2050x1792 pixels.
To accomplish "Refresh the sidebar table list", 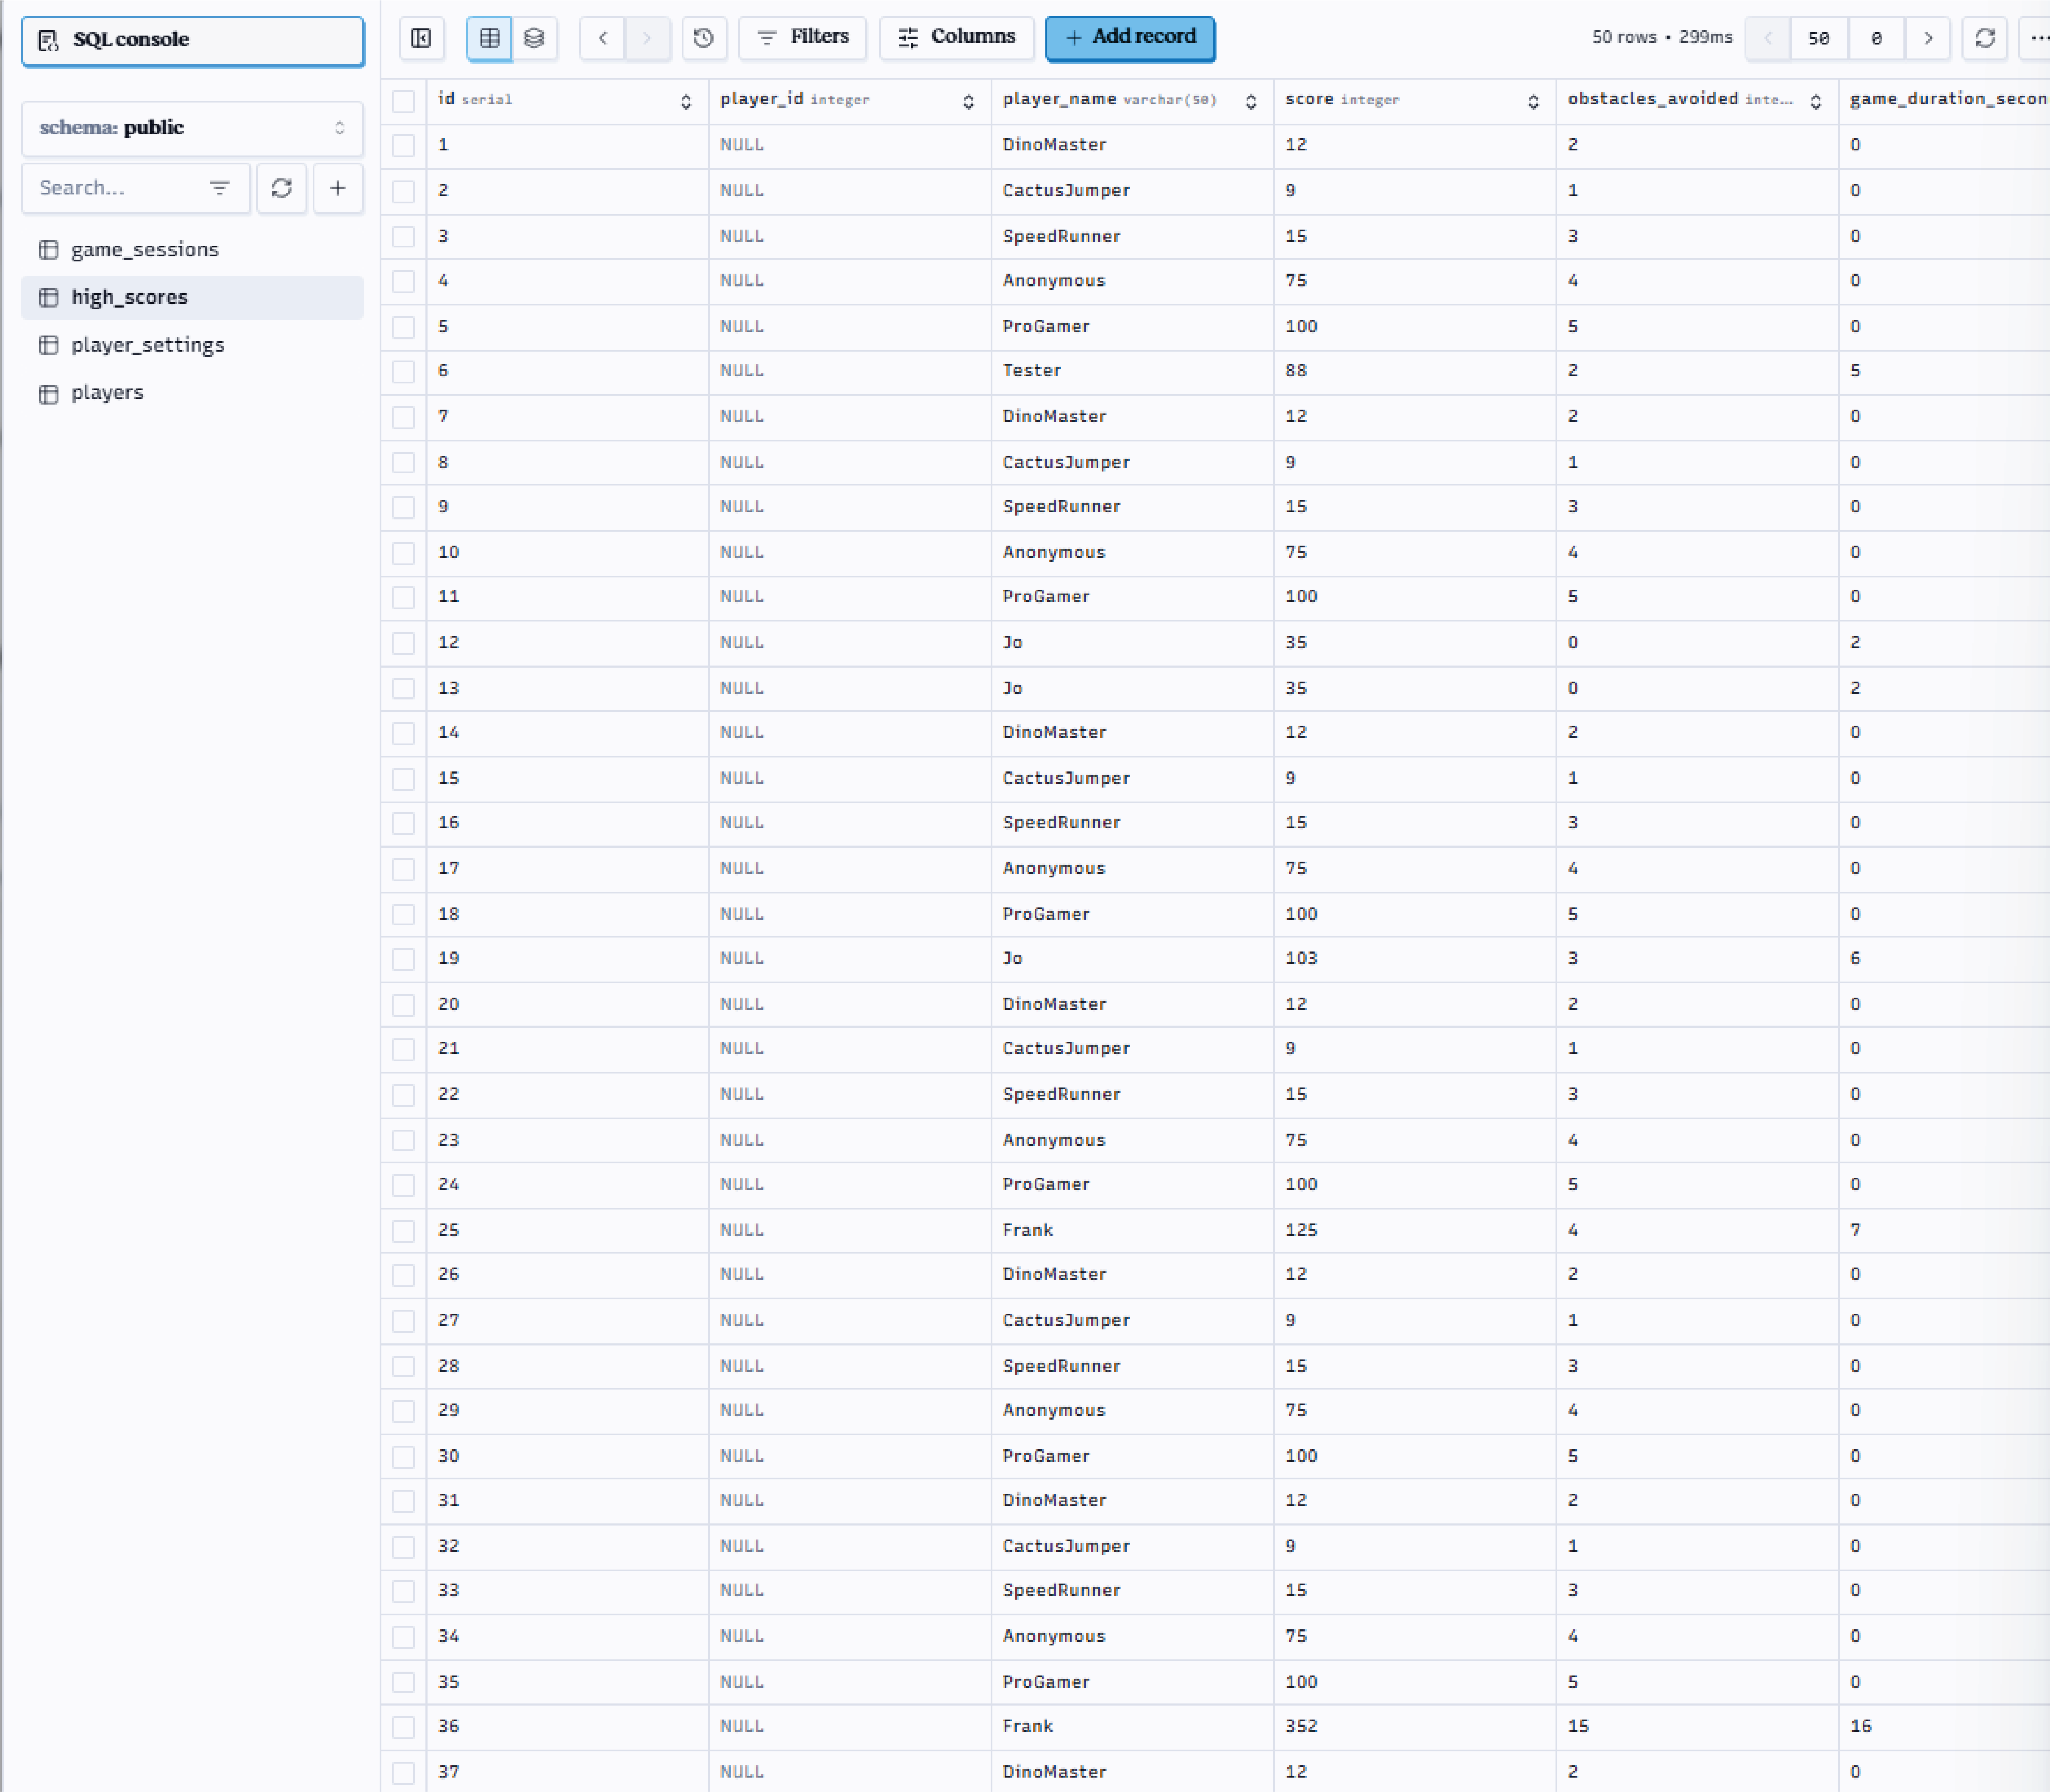I will click(281, 188).
